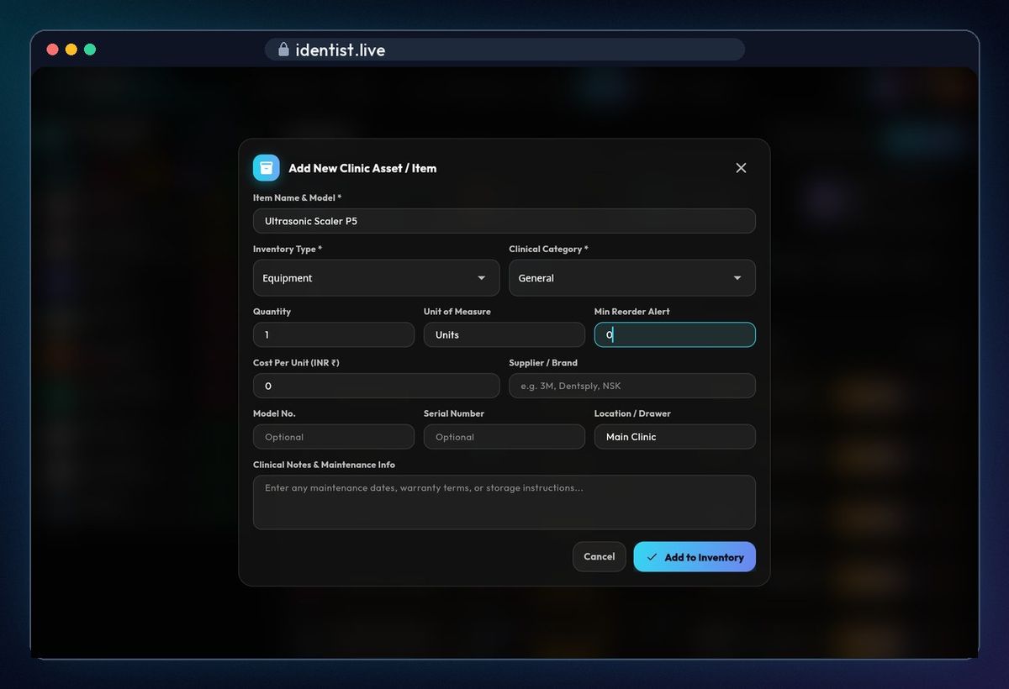The height and width of the screenshot is (689, 1009).
Task: Click the identist.live address bar
Action: tap(504, 50)
